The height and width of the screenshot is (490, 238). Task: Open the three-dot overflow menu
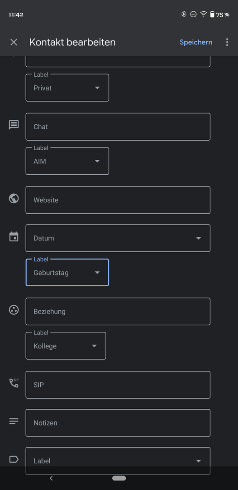click(x=227, y=42)
